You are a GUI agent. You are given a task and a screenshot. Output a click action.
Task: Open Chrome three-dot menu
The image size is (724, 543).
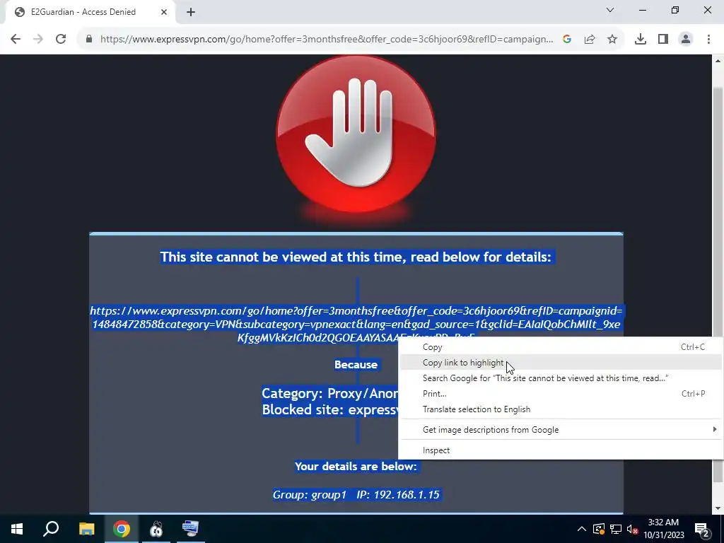(708, 40)
